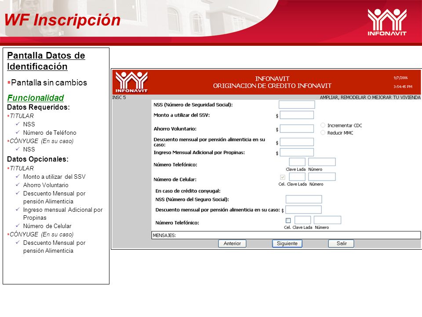Select the Reducir MMC radio button
Viewport: 422px width, 317px height.
pos(323,133)
